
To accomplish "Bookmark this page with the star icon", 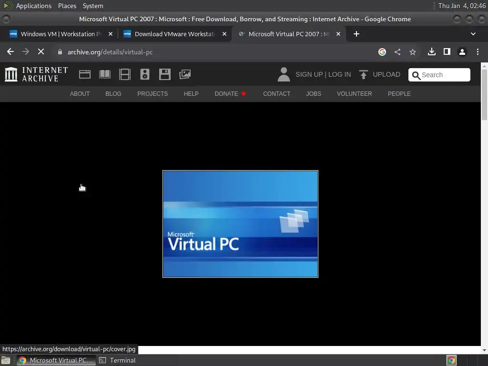I will (x=413, y=52).
